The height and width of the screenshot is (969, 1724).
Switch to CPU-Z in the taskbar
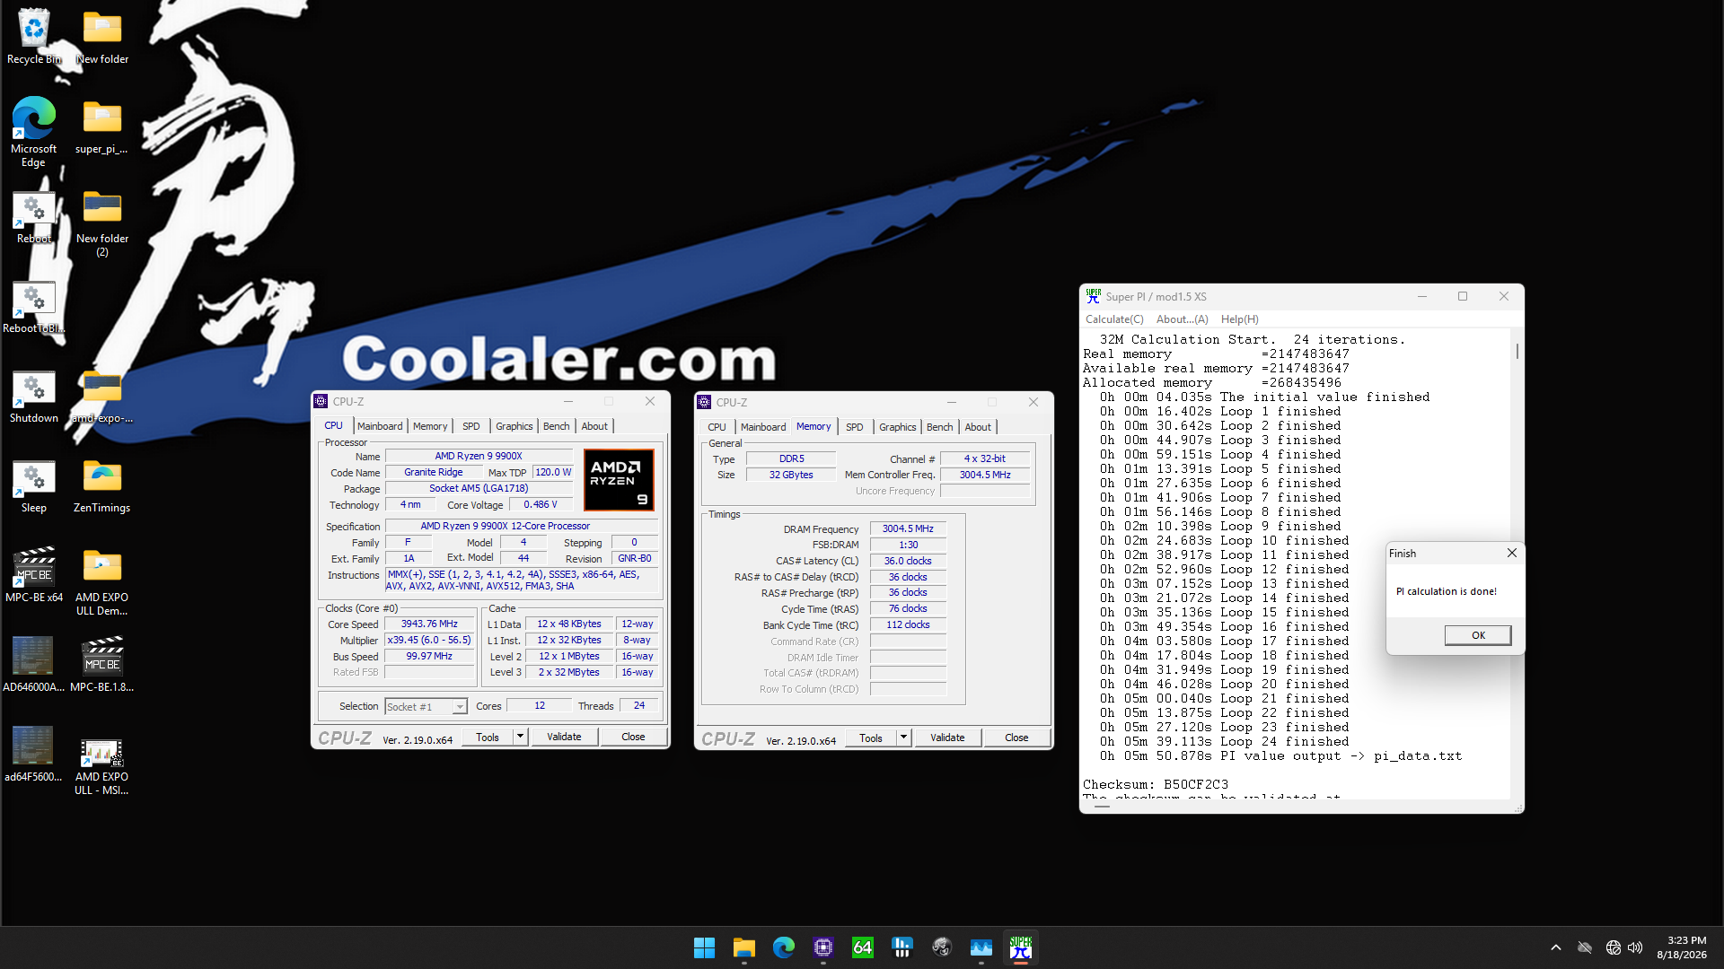[822, 947]
